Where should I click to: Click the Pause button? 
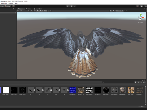(x=71, y=6)
